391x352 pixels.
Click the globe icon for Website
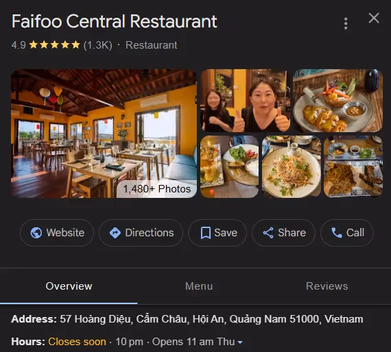[36, 233]
